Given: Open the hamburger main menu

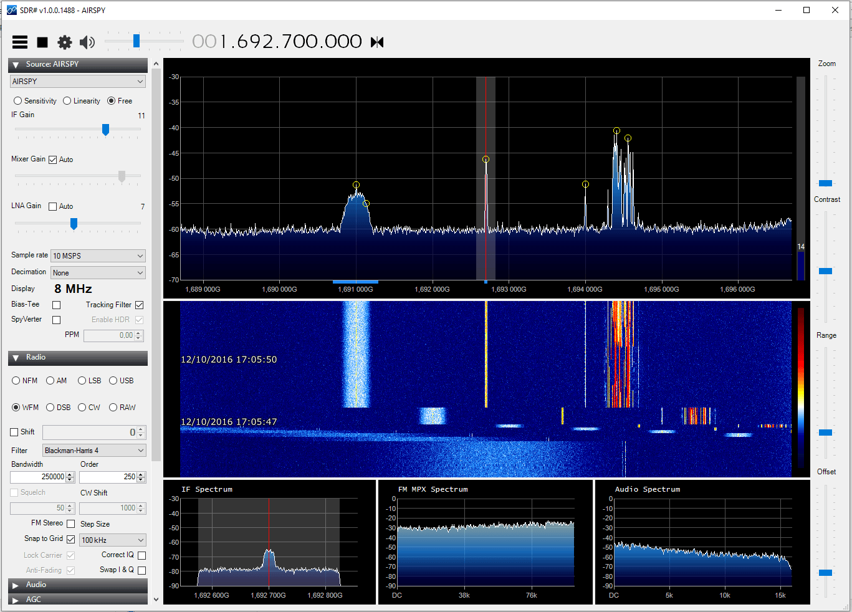Looking at the screenshot, I should pyautogui.click(x=20, y=42).
